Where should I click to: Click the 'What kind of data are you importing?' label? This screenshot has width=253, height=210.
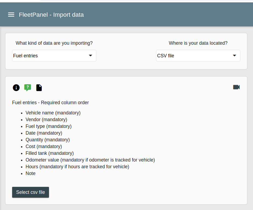(54, 43)
